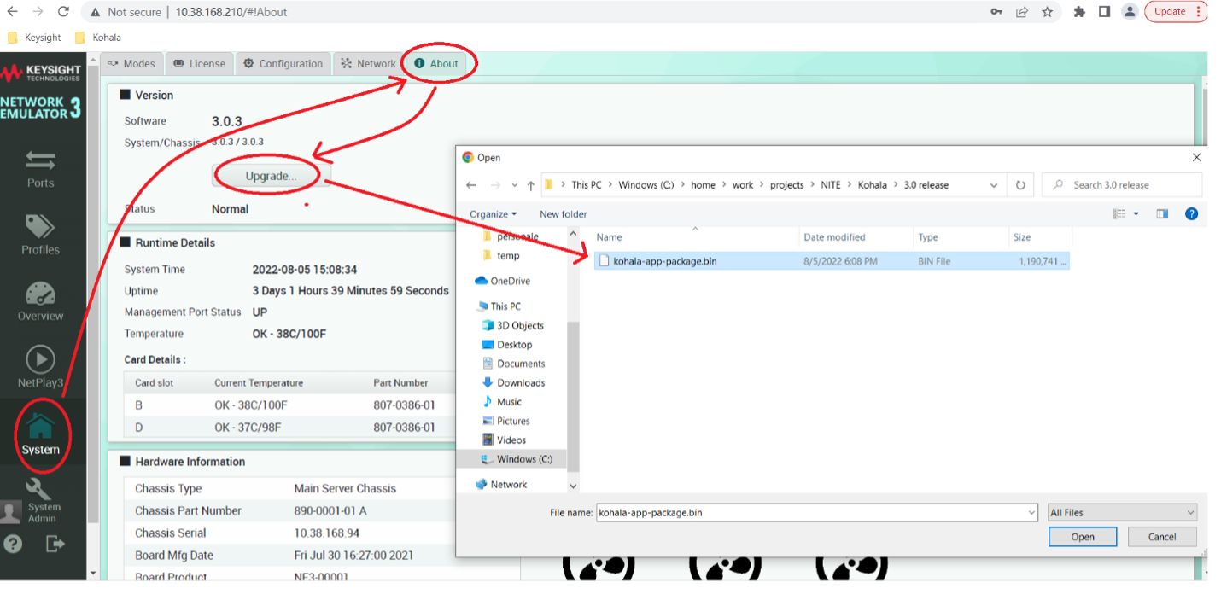The width and height of the screenshot is (1221, 594).
Task: Toggle the preview pane icon
Action: click(1162, 214)
